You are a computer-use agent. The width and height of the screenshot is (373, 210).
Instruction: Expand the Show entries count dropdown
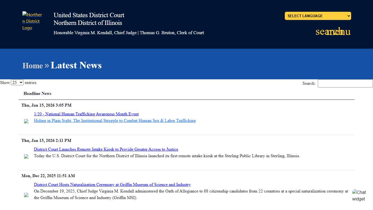17,83
